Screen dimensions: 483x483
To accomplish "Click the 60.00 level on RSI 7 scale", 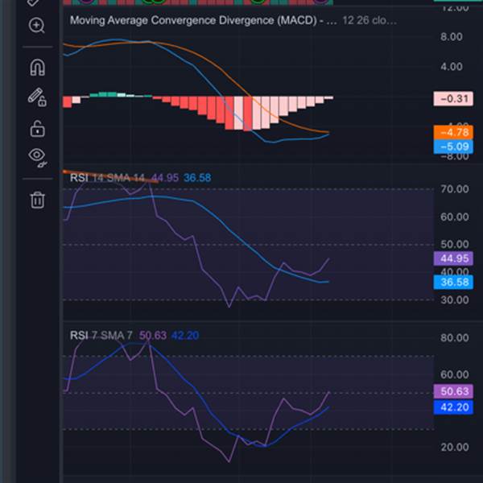I will pos(455,374).
